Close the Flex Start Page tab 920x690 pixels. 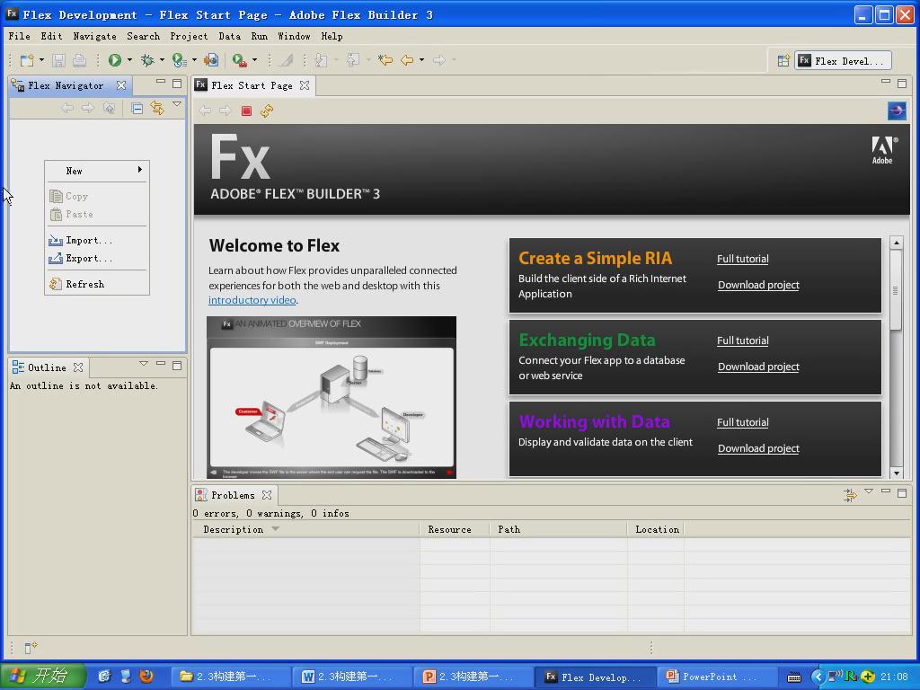[x=304, y=85]
